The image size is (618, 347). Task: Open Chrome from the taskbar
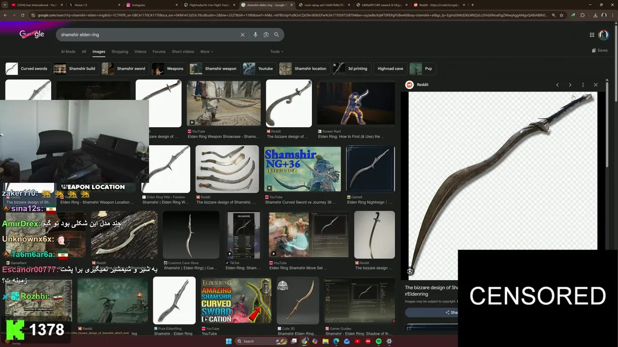[305, 341]
